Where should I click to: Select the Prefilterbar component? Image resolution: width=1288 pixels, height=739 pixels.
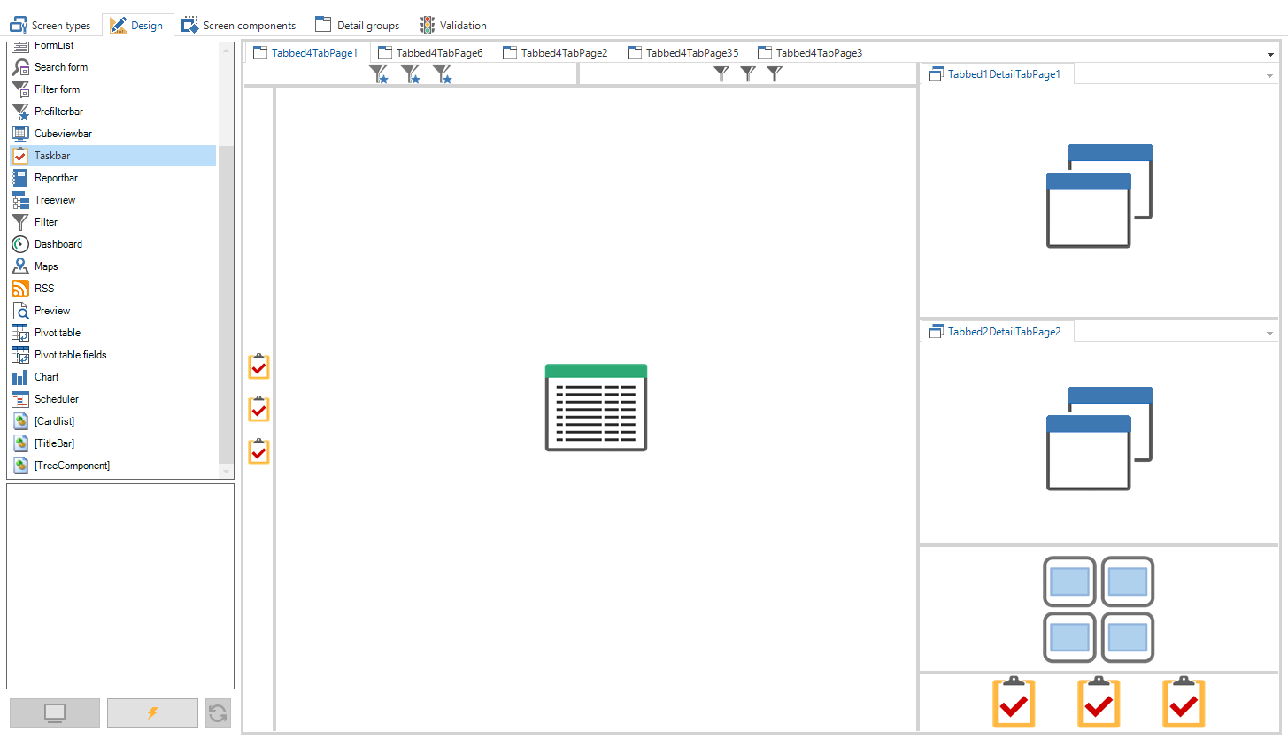pos(112,112)
